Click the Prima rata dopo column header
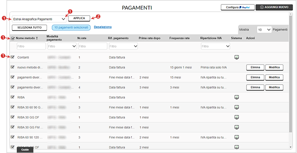 point(150,38)
